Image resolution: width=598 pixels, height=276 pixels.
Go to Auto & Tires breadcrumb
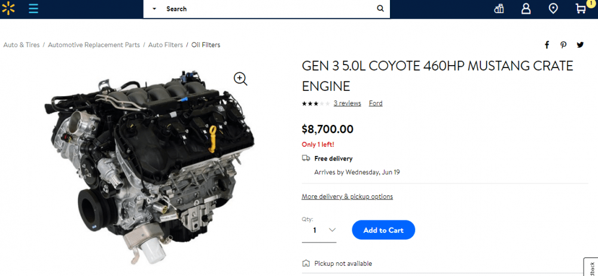pos(22,45)
